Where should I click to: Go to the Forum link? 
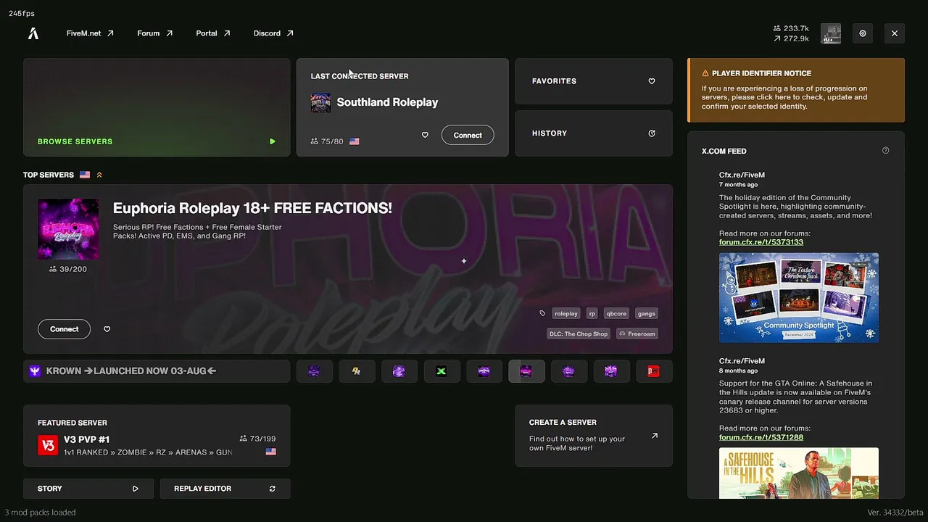(x=155, y=33)
